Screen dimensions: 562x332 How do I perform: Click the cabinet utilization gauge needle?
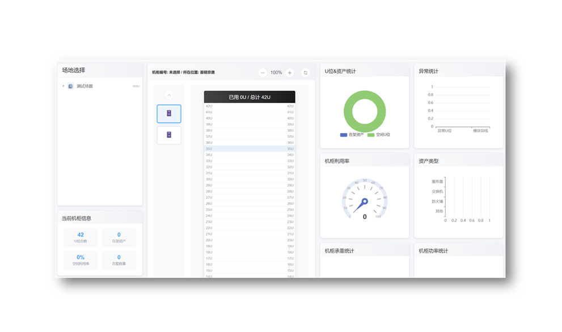(360, 205)
